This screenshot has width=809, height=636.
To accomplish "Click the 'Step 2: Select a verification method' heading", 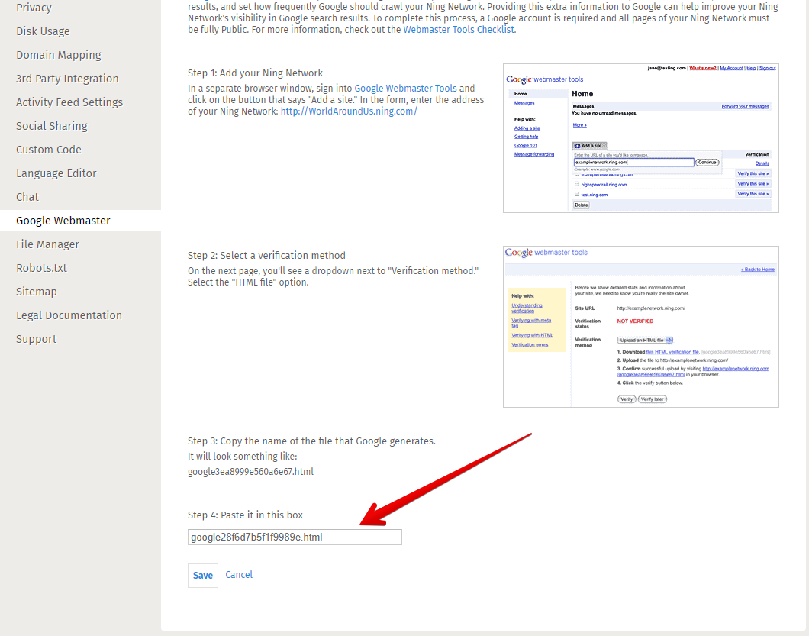I will point(267,256).
